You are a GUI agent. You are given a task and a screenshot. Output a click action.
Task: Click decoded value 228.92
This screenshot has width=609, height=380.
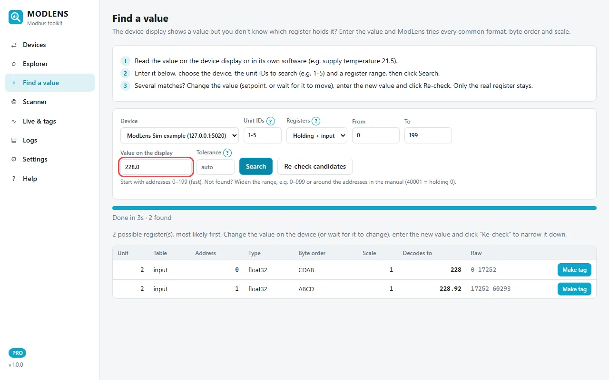tap(450, 289)
